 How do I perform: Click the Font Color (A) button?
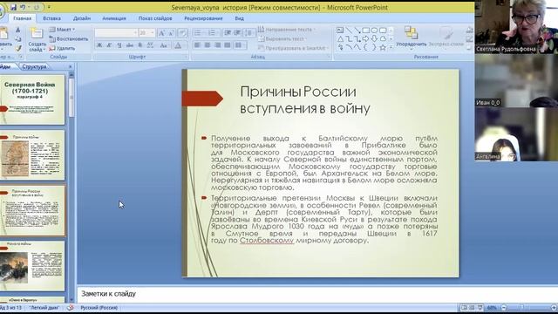[x=178, y=45]
